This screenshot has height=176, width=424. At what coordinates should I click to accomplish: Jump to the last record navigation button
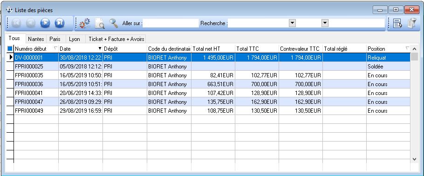point(60,23)
